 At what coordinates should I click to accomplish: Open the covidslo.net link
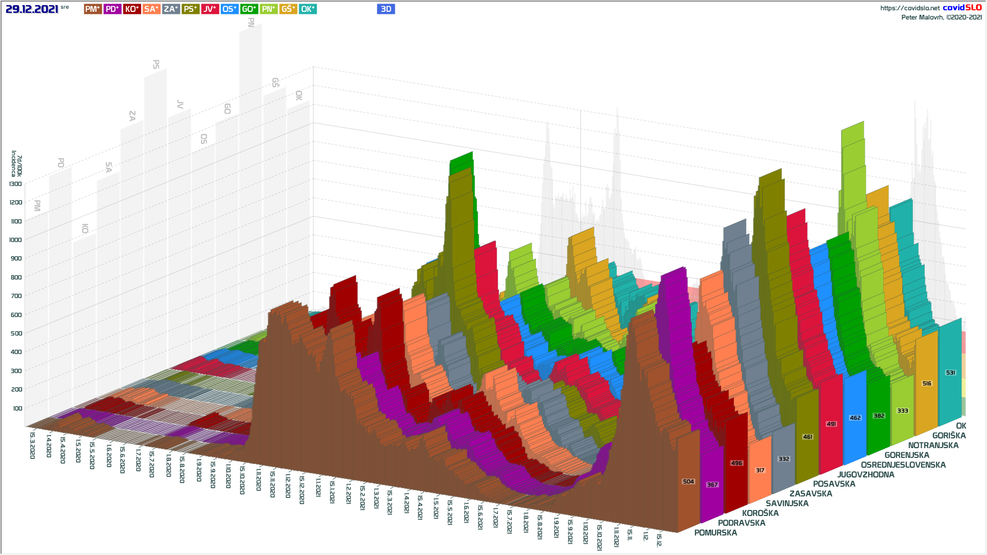point(909,8)
